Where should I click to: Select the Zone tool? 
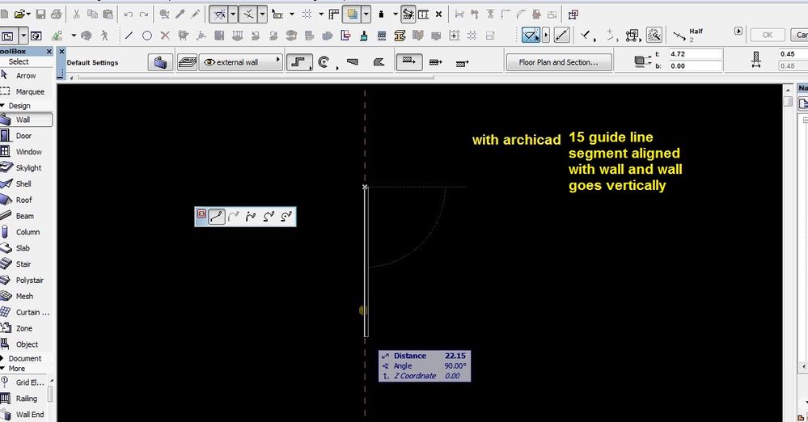click(23, 328)
